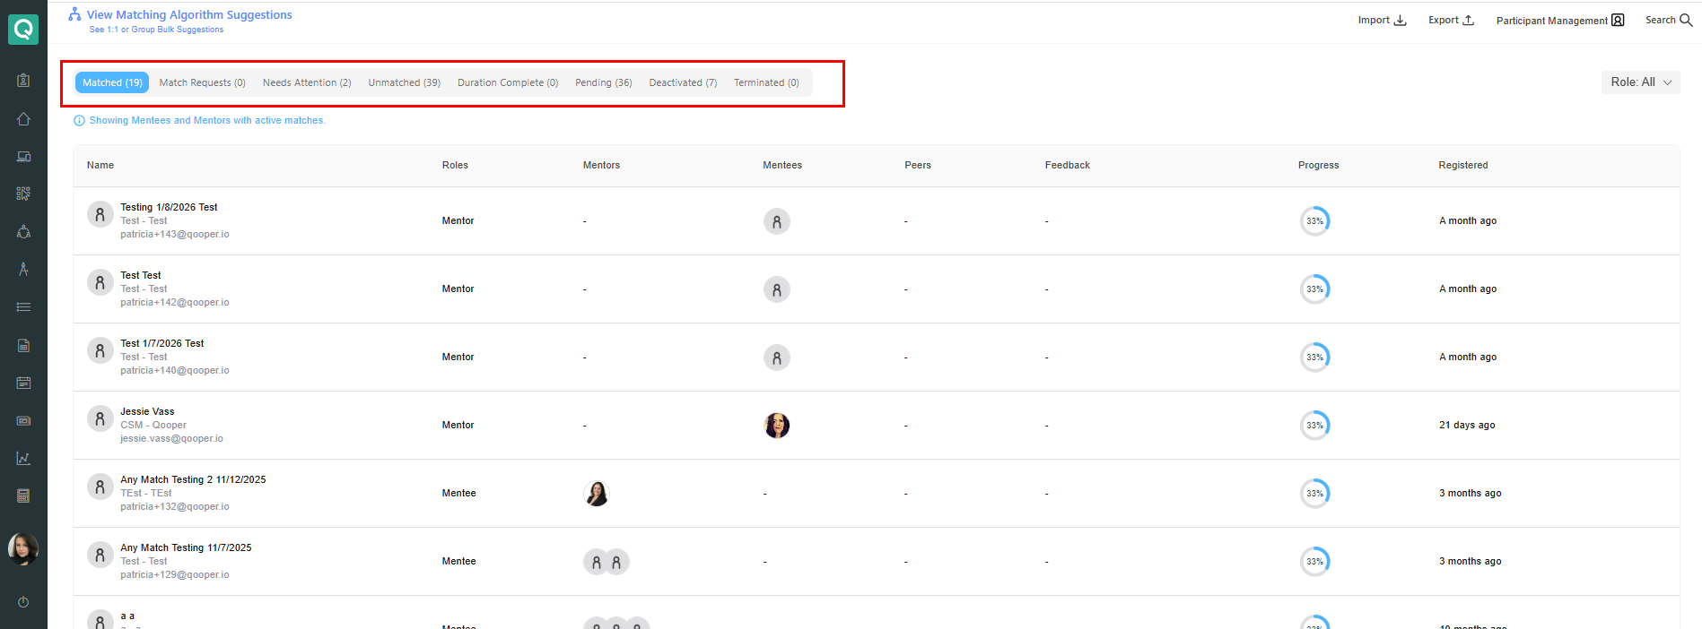Click the list icon in sidebar

(23, 307)
